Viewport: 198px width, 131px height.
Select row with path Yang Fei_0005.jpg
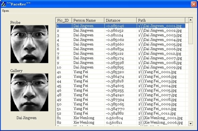pyautogui.click(x=121, y=90)
